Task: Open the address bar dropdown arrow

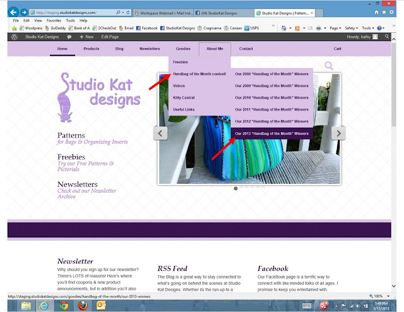Action: [x=123, y=13]
